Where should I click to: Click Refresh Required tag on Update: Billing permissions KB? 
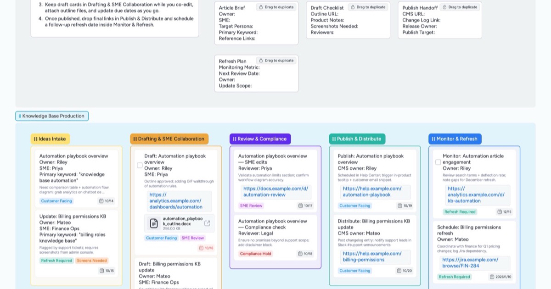[56, 261]
